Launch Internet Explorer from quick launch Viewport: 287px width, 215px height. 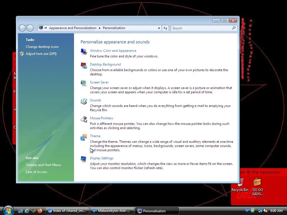pos(27,211)
